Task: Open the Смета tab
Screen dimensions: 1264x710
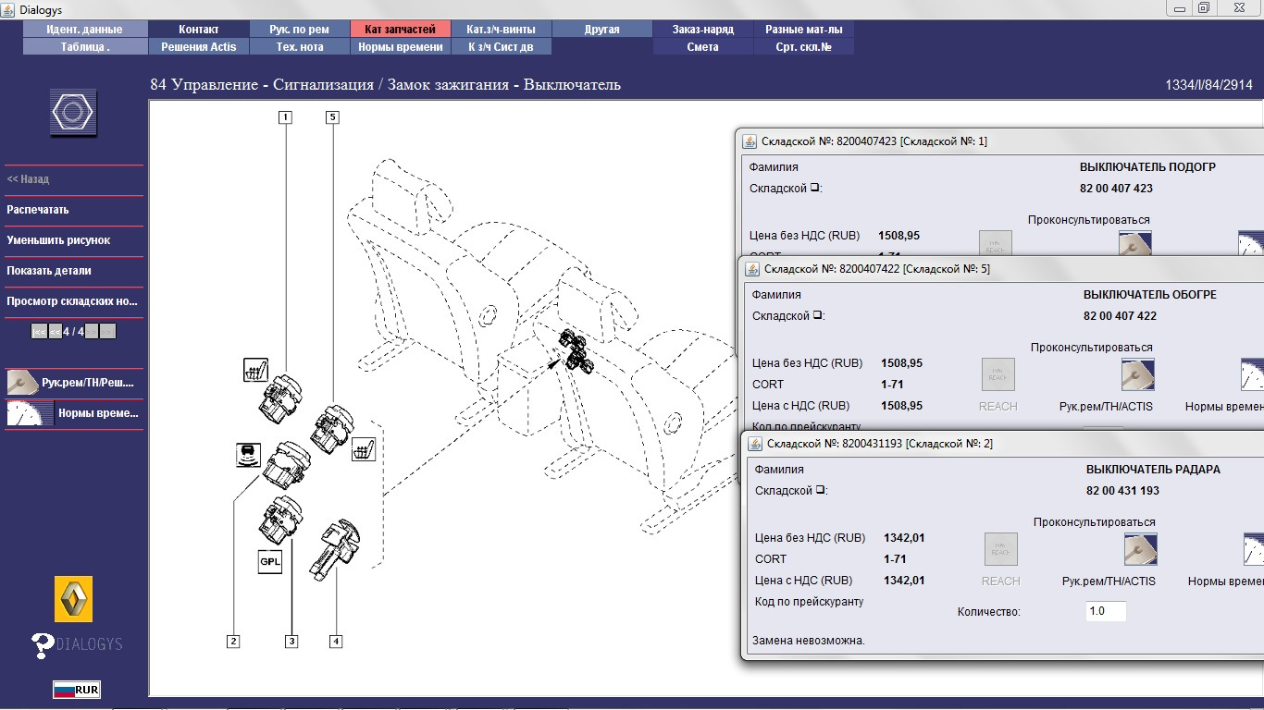Action: coord(703,47)
